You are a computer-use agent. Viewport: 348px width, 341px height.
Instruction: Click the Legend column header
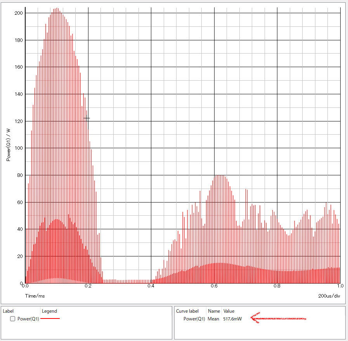49,311
